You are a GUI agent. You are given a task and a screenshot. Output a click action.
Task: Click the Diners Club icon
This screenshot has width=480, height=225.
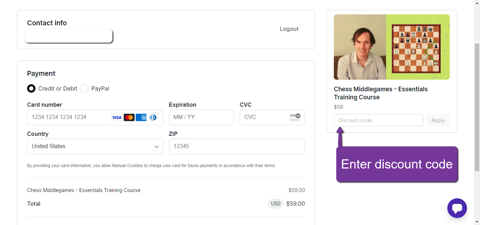pos(153,118)
